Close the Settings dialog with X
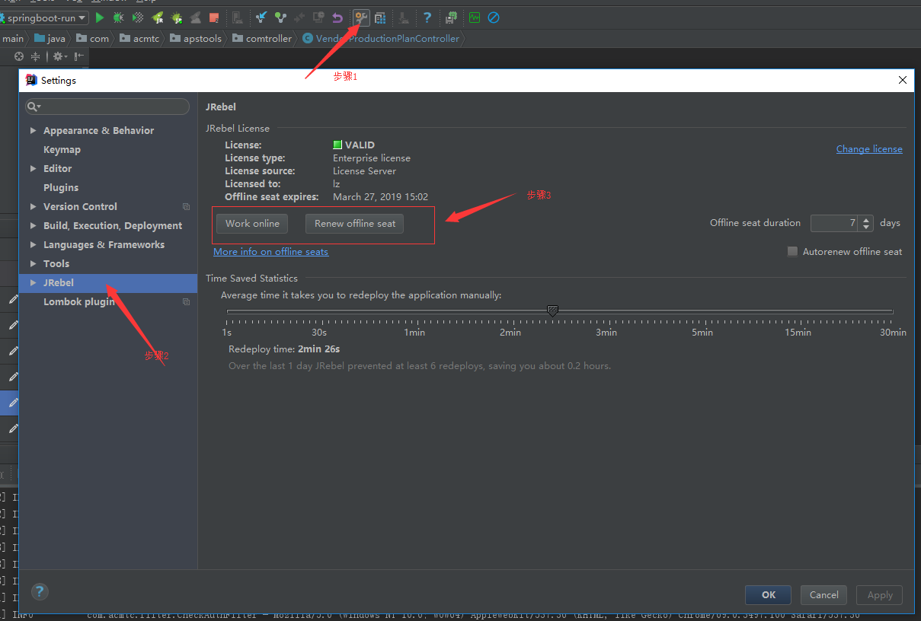Screen dimensions: 921x621 [903, 80]
